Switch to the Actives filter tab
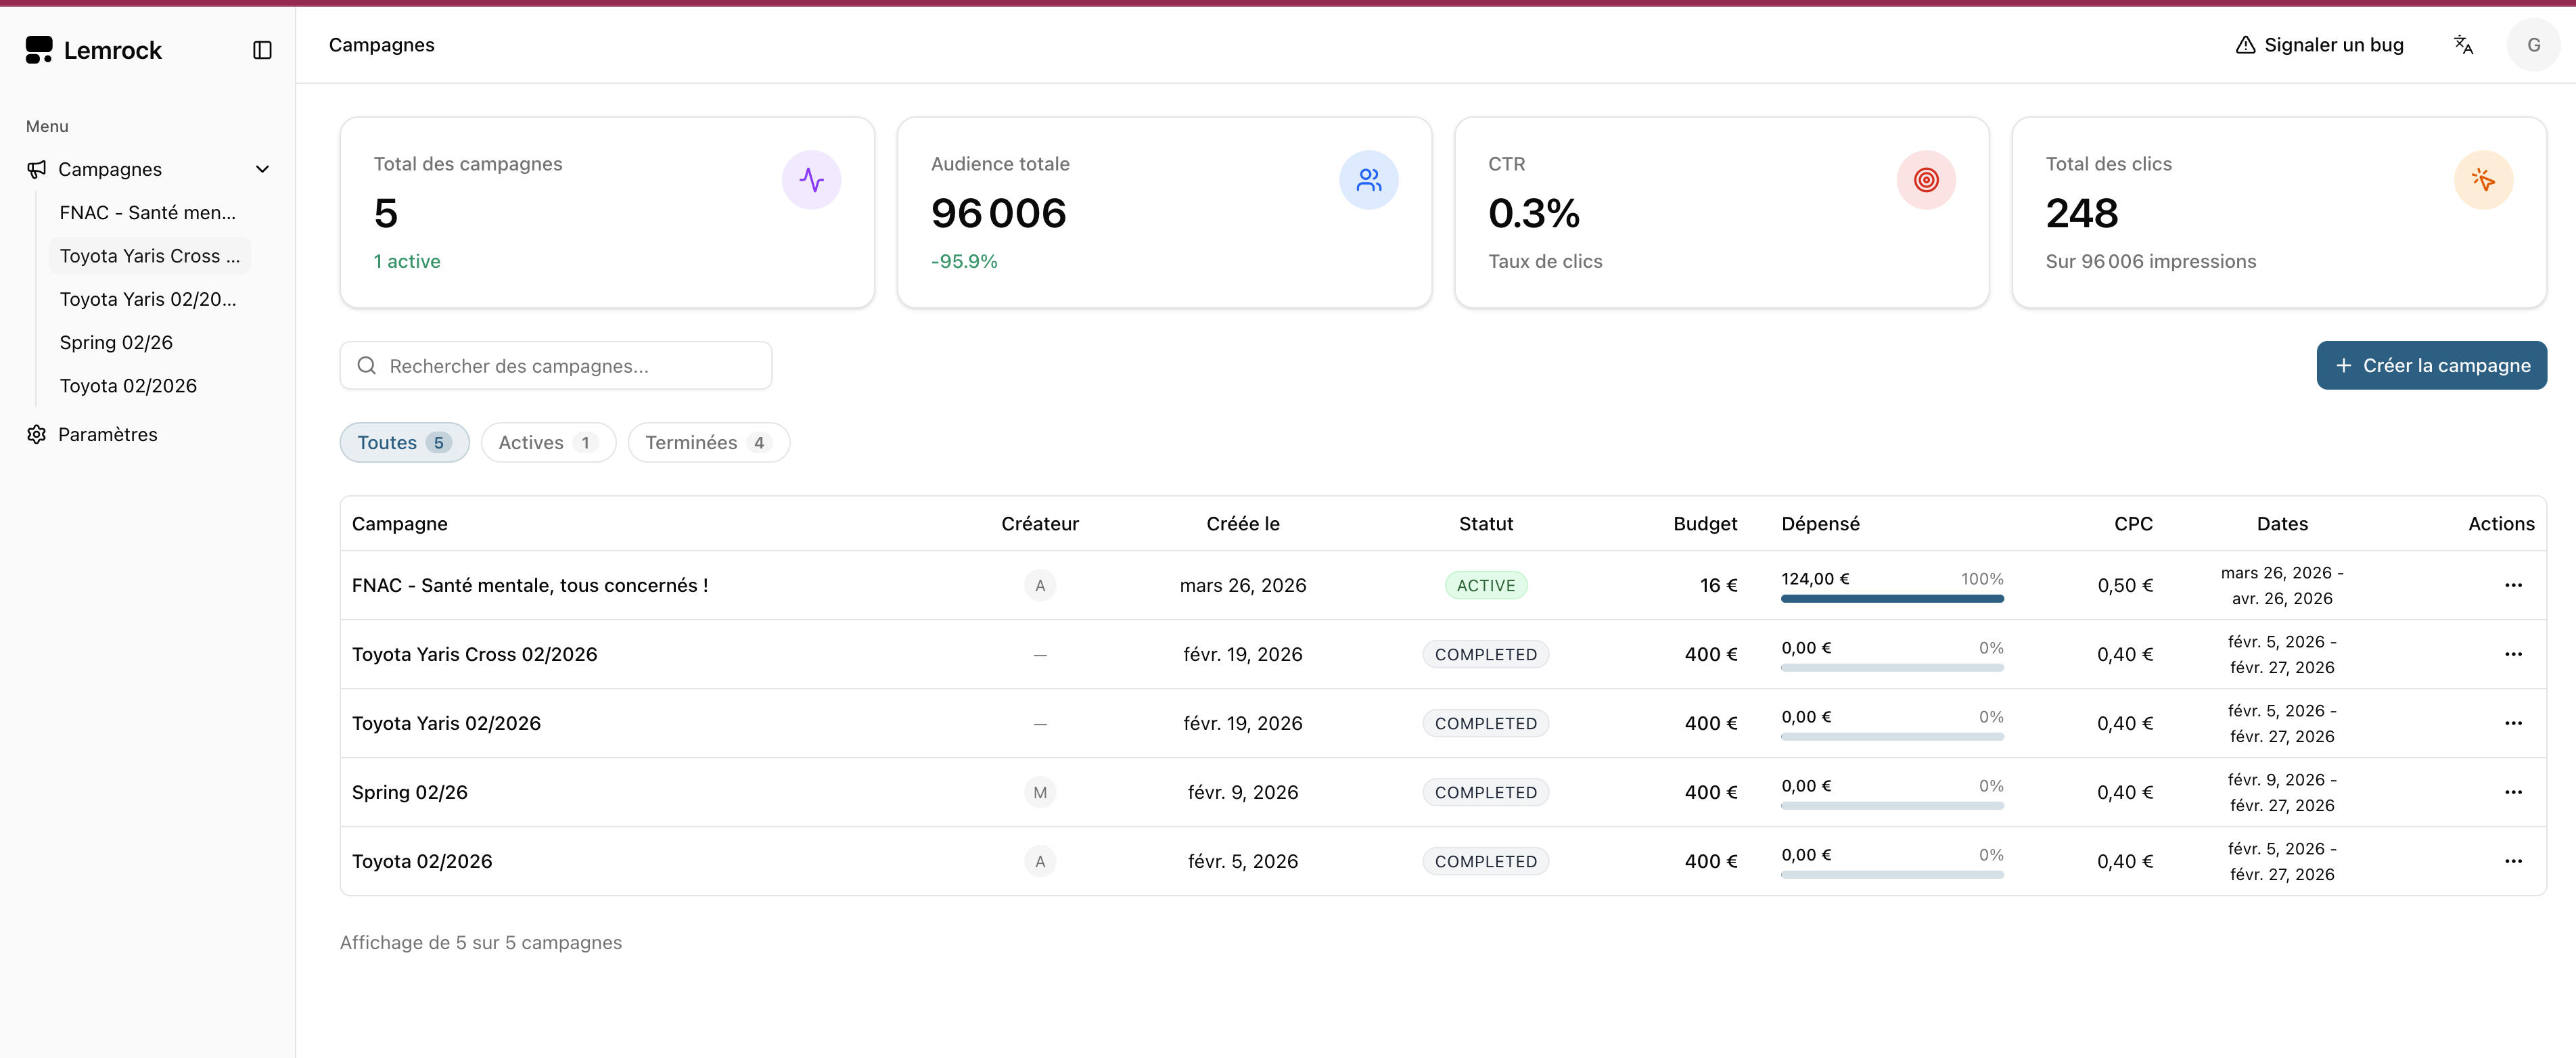2576x1058 pixels. [x=547, y=443]
